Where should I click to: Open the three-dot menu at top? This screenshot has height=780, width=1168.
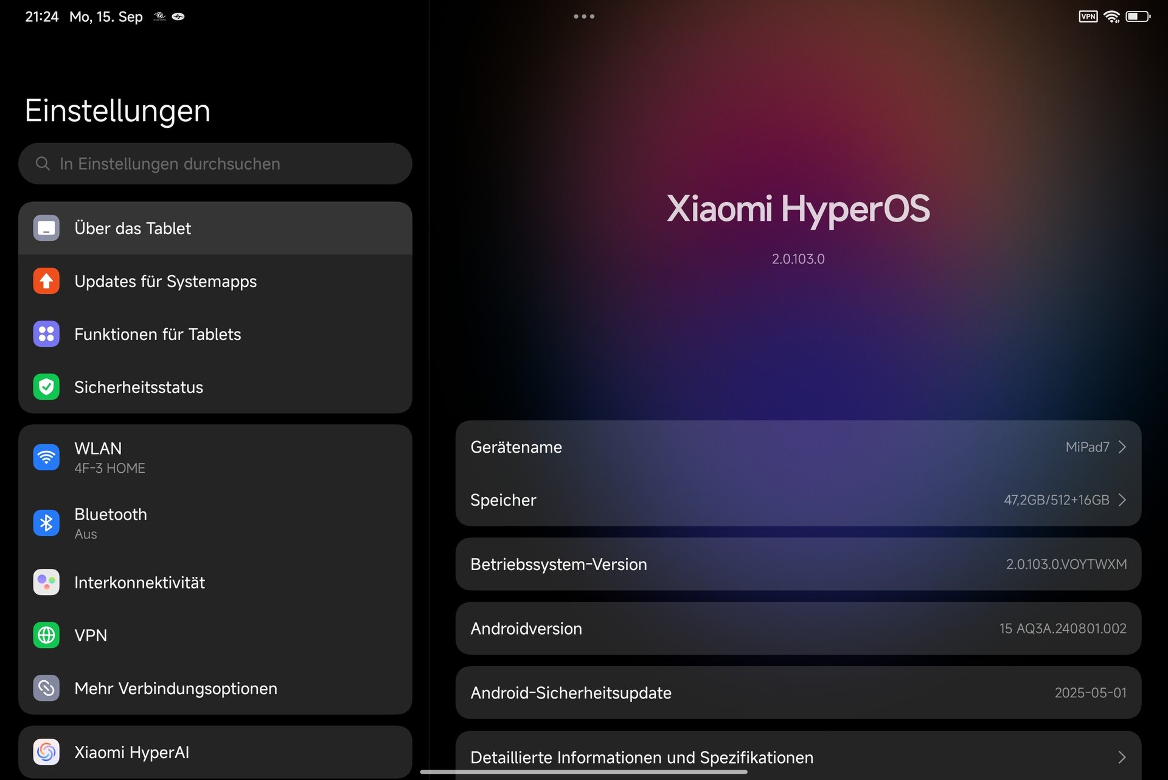584,16
